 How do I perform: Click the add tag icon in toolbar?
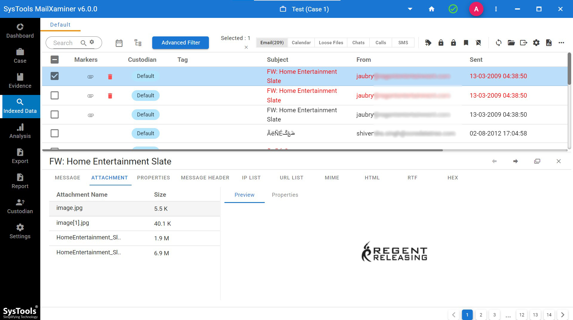click(x=428, y=43)
